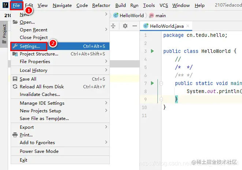The image size is (242, 170).
Task: Click the hide panel minus icon
Action: pos(135,26)
